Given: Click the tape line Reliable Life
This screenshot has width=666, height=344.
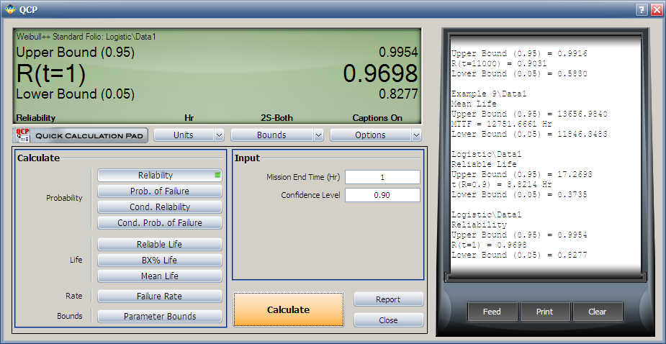Looking at the screenshot, I should 484,164.
